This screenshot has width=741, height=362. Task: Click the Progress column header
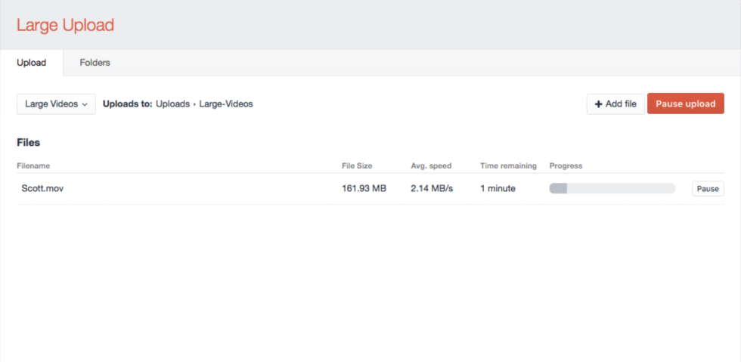click(x=566, y=166)
